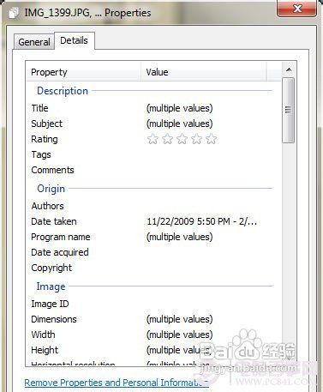Select the Tags property label
The image size is (323, 392).
point(41,154)
